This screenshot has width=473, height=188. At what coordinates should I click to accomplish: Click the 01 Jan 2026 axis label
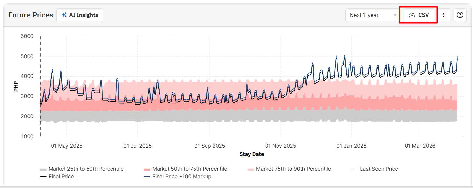click(351, 146)
